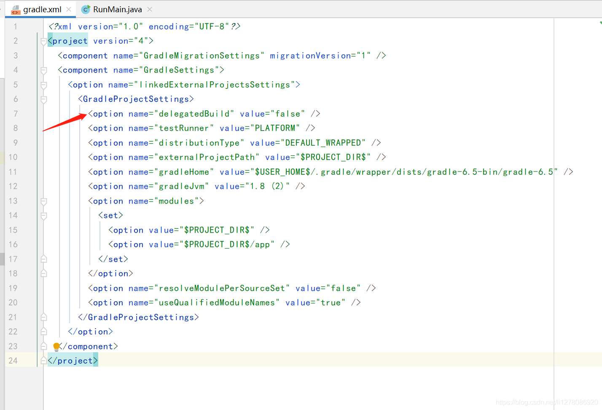Click the "modules" option name
Viewport: 602px width, 410px height.
tap(176, 201)
